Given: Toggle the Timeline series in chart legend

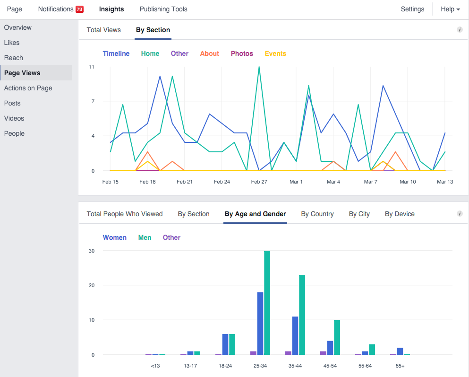Looking at the screenshot, I should click(x=116, y=53).
